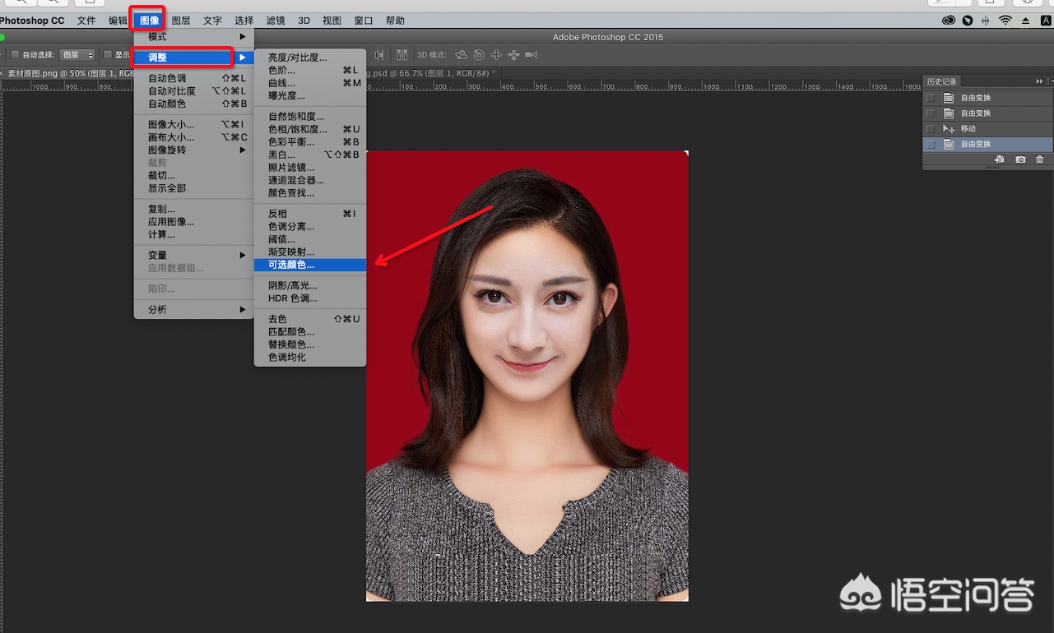Image resolution: width=1054 pixels, height=633 pixels.
Task: Toggle the 显示 checkbox in options bar
Action: click(108, 55)
